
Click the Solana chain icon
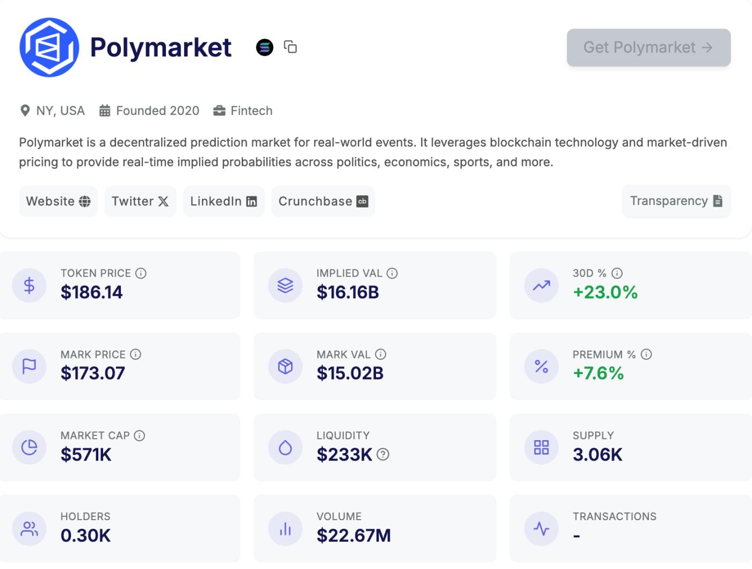pyautogui.click(x=264, y=47)
